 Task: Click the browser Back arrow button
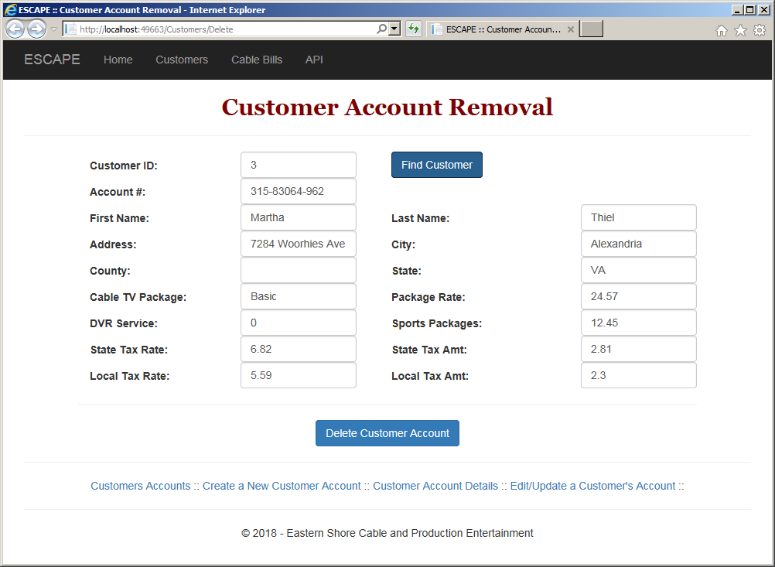click(x=15, y=29)
